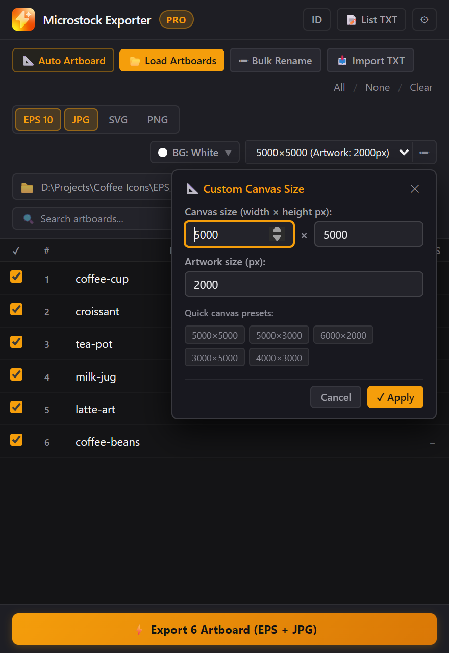Click Load Artboards button
The height and width of the screenshot is (653, 449).
(x=172, y=60)
